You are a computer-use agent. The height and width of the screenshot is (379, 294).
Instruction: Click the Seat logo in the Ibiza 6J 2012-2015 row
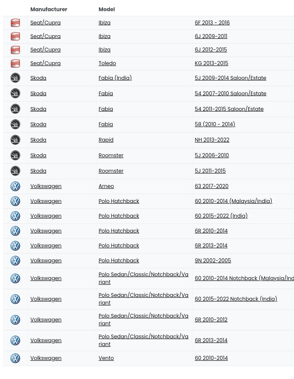15,50
